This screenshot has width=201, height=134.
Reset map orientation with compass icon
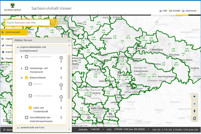(194, 111)
